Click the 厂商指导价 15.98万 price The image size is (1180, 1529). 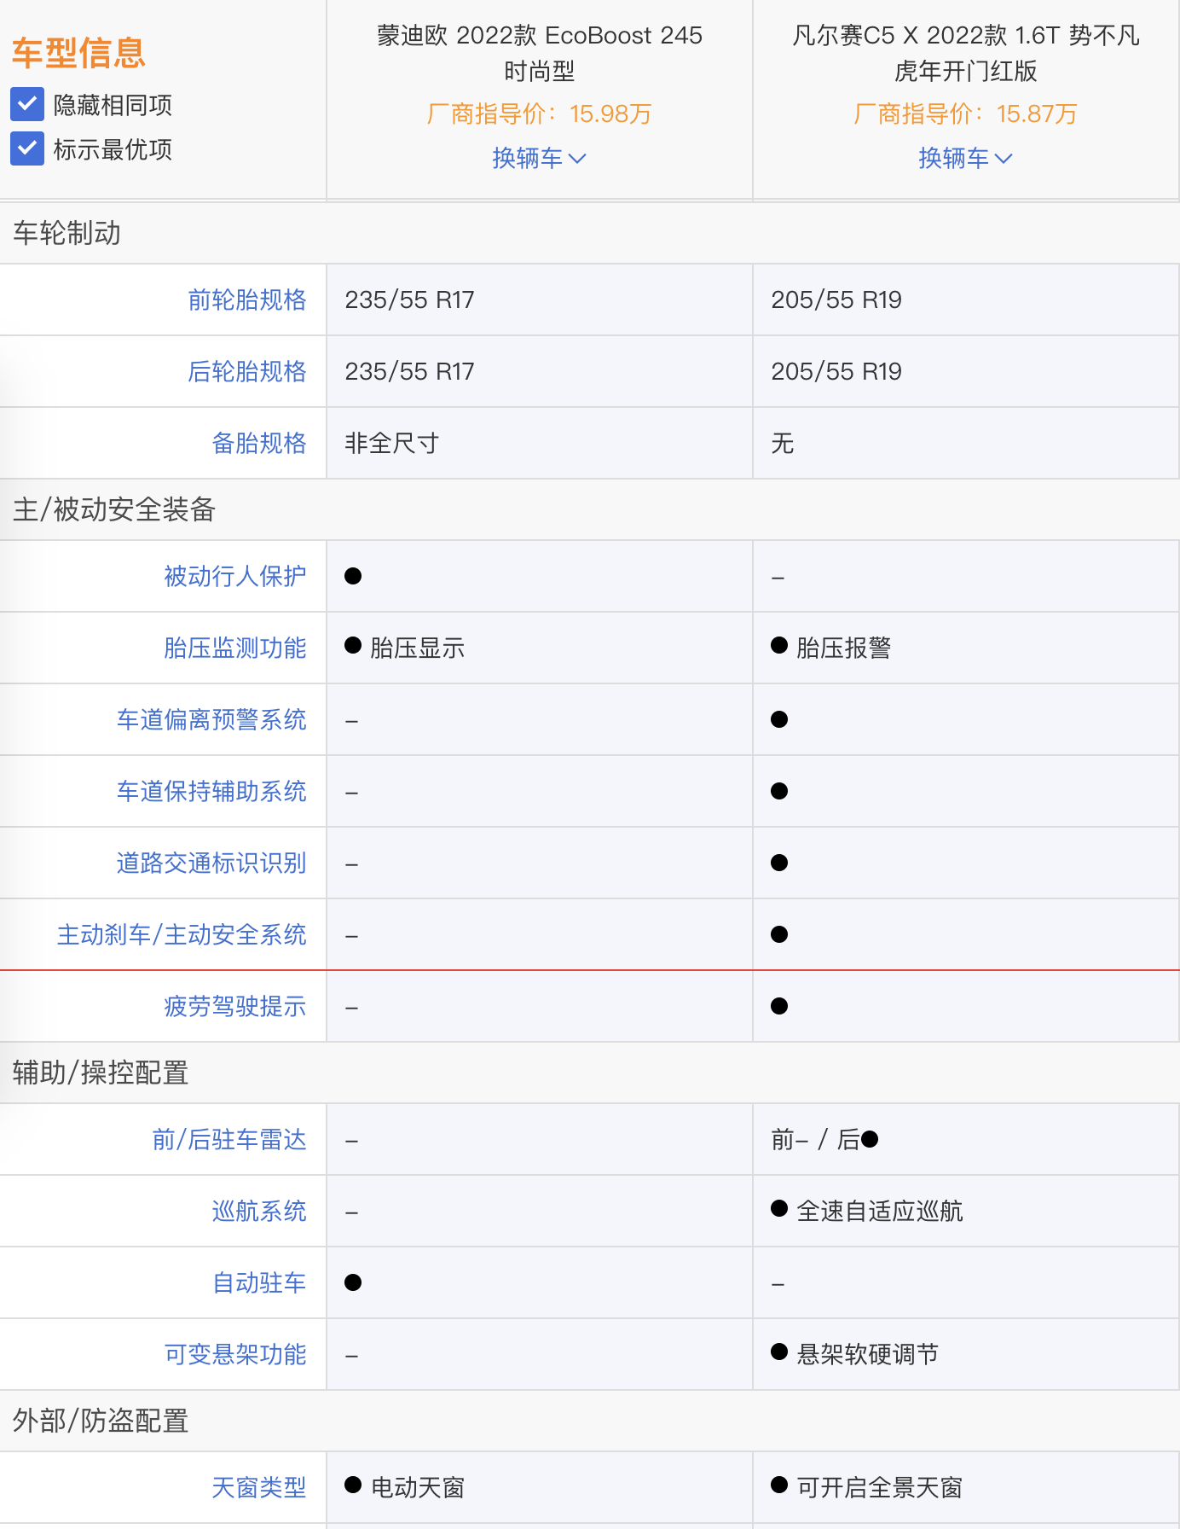click(539, 113)
